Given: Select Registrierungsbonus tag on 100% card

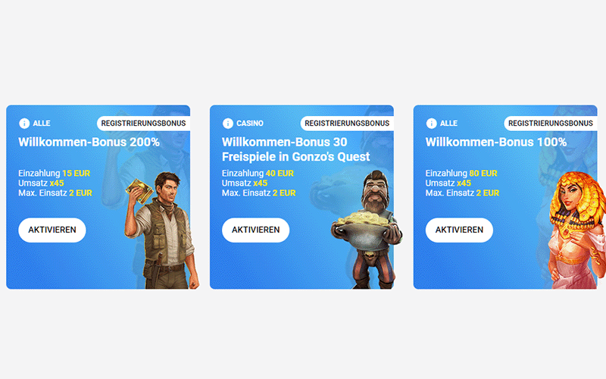Looking at the screenshot, I should click(551, 124).
